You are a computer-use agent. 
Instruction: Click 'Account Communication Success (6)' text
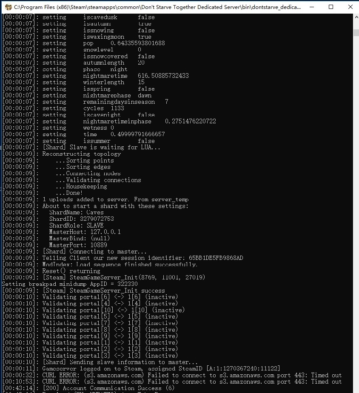pyautogui.click(x=119, y=388)
